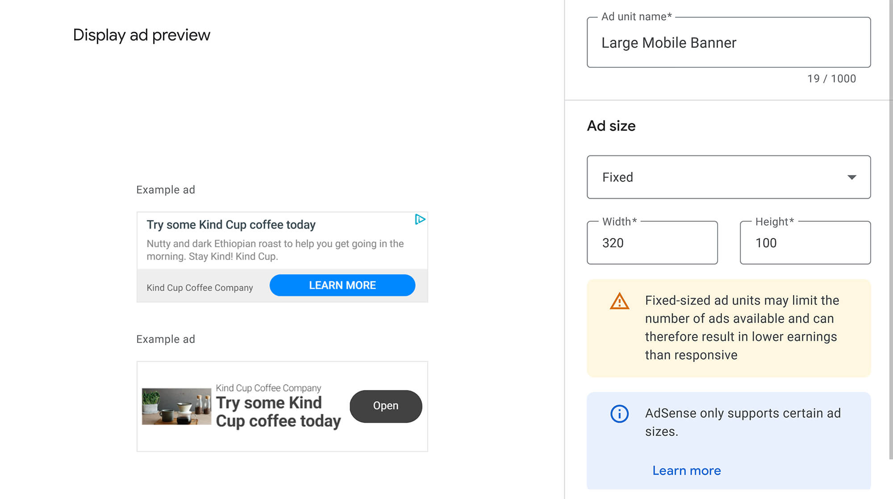Click the 19 / 1000 character counter
Viewport: 893px width, 499px height.
[831, 79]
